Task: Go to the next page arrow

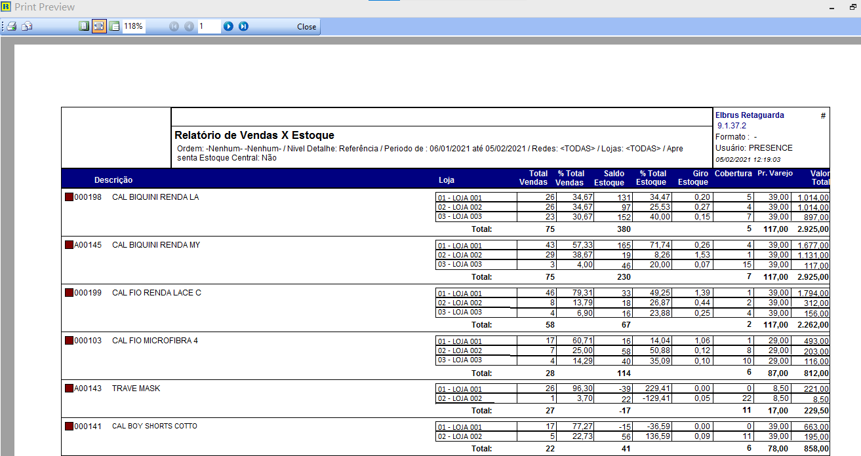Action: [228, 27]
